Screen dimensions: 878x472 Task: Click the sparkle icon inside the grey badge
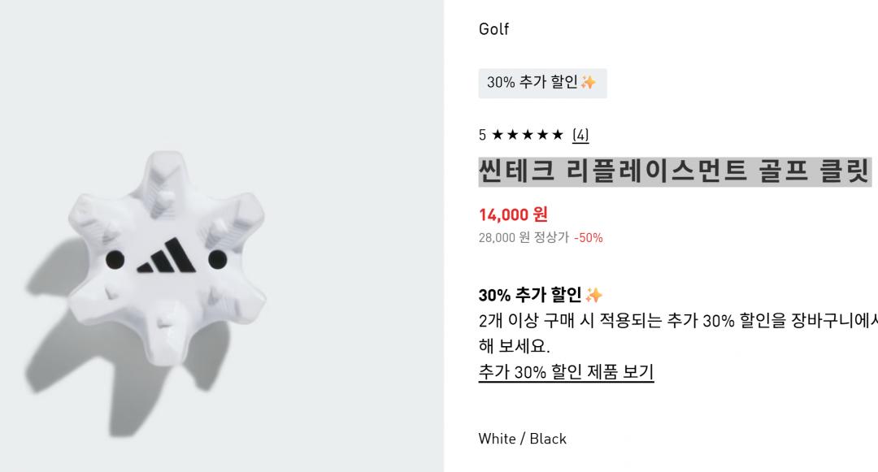pos(589,83)
